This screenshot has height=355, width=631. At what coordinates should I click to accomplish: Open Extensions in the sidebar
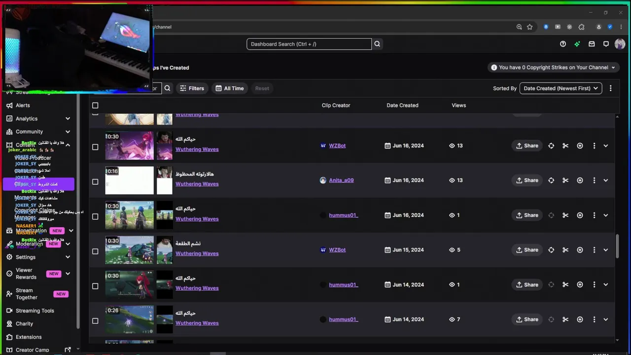click(29, 337)
